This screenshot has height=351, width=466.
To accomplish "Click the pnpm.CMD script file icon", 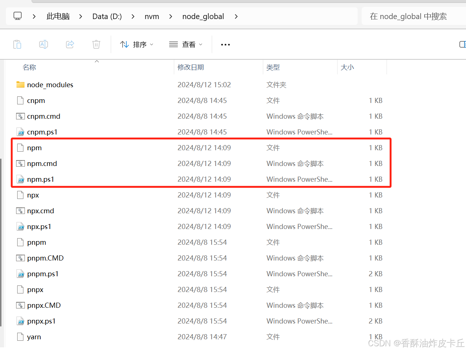I will pyautogui.click(x=20, y=258).
